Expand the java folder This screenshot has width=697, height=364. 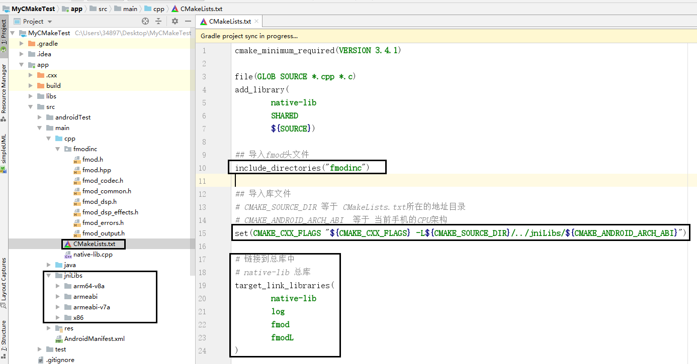tap(49, 265)
